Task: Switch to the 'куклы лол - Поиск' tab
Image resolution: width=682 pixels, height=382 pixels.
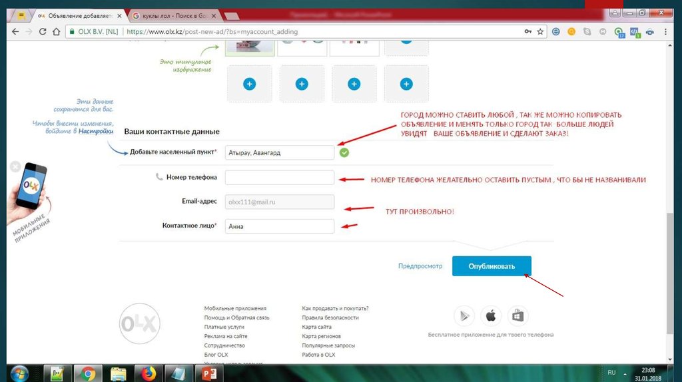Action: tap(174, 16)
